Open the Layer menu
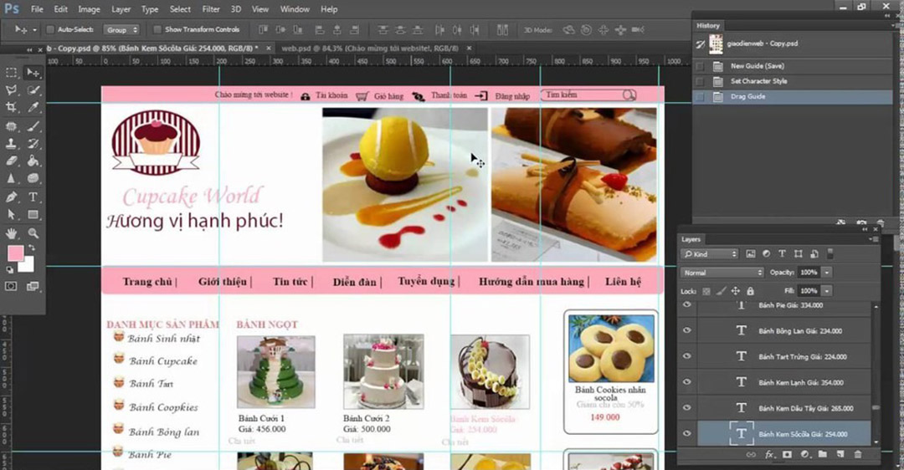Image resolution: width=904 pixels, height=470 pixels. pyautogui.click(x=121, y=9)
